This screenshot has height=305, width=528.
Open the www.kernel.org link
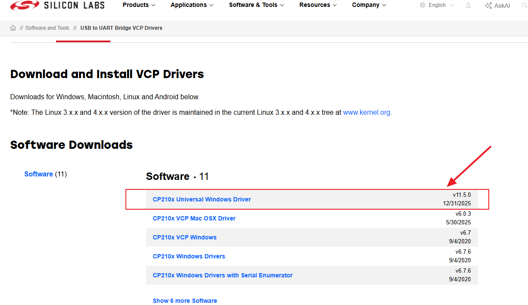367,112
